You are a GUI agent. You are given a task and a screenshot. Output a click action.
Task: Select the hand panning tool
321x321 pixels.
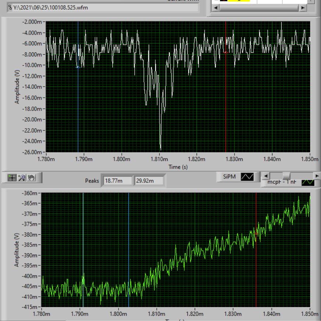click(x=31, y=178)
